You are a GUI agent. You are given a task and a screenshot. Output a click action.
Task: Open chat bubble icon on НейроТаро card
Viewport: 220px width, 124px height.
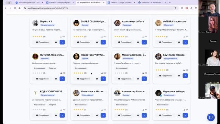point(97,79)
